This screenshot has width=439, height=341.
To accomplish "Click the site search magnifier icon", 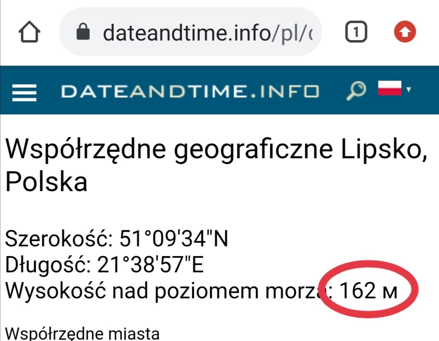I will point(356,90).
